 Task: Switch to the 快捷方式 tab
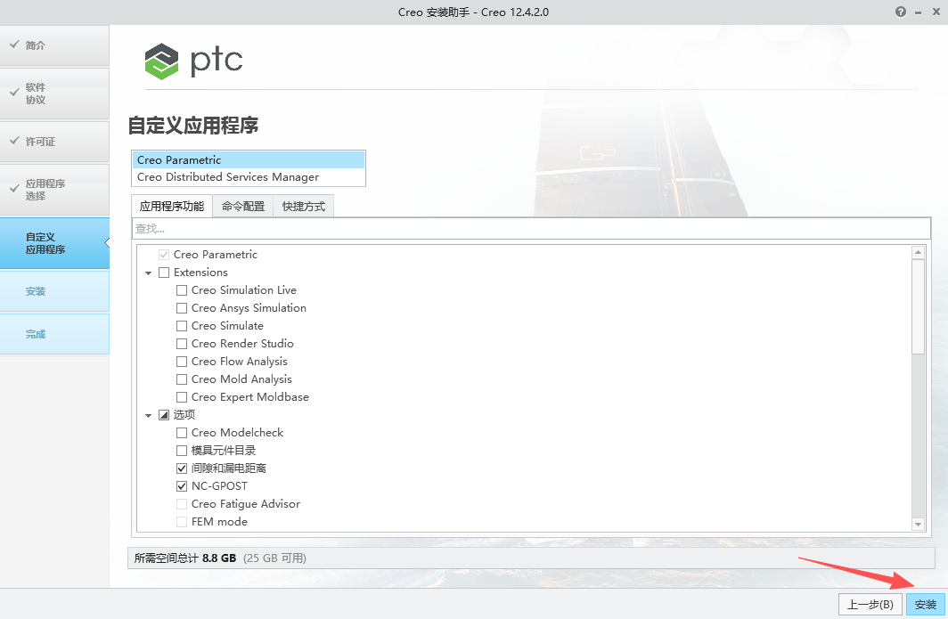(x=301, y=206)
